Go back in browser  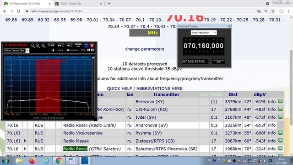[5, 11]
